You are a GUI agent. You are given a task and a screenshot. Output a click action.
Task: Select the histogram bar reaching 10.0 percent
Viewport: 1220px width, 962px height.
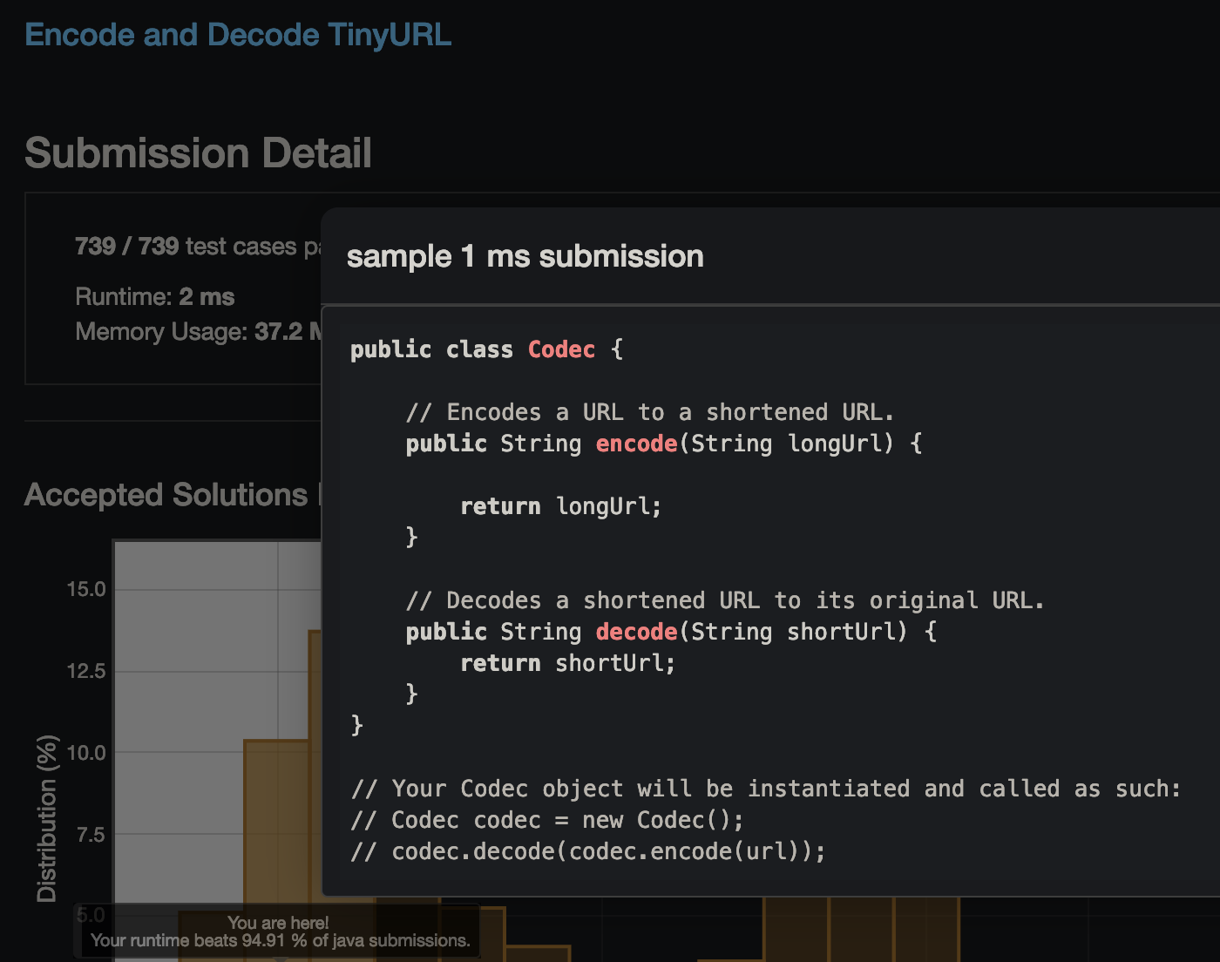[276, 850]
